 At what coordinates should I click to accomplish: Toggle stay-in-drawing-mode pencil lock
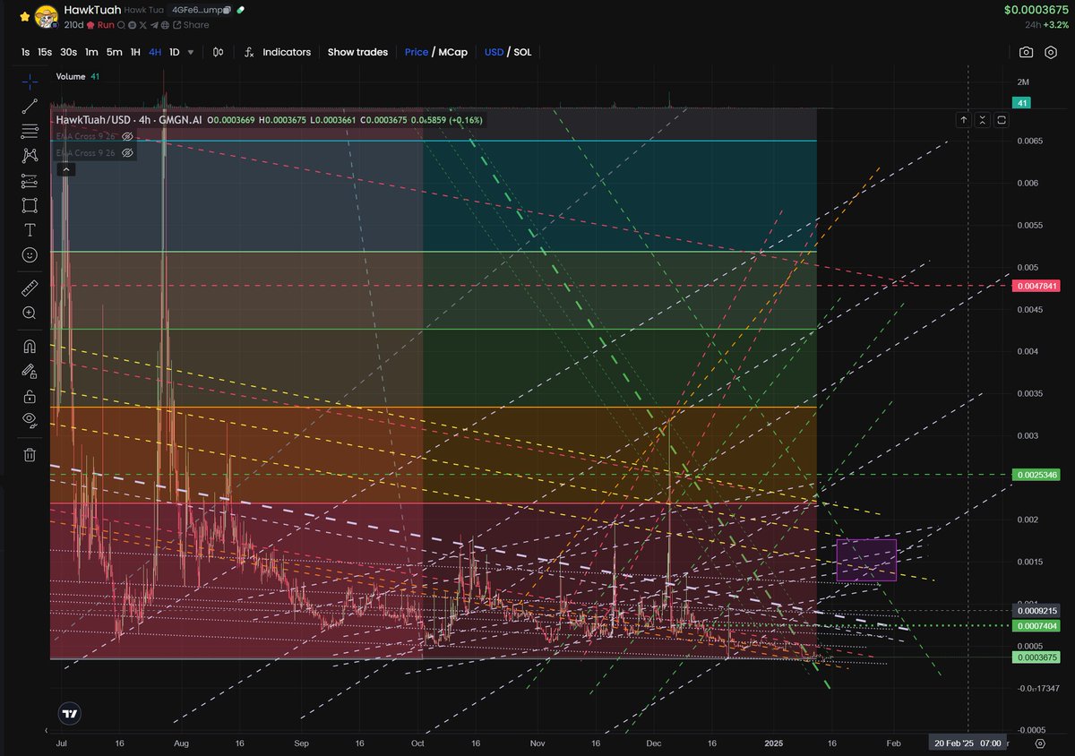(x=30, y=371)
